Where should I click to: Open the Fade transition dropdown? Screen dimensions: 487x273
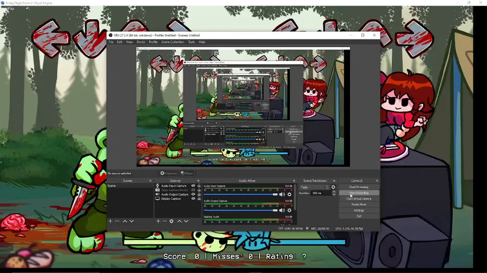click(314, 187)
